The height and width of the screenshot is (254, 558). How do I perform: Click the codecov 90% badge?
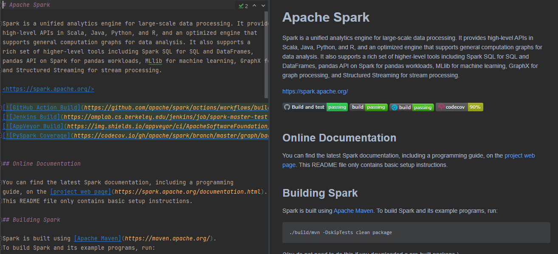coord(459,107)
